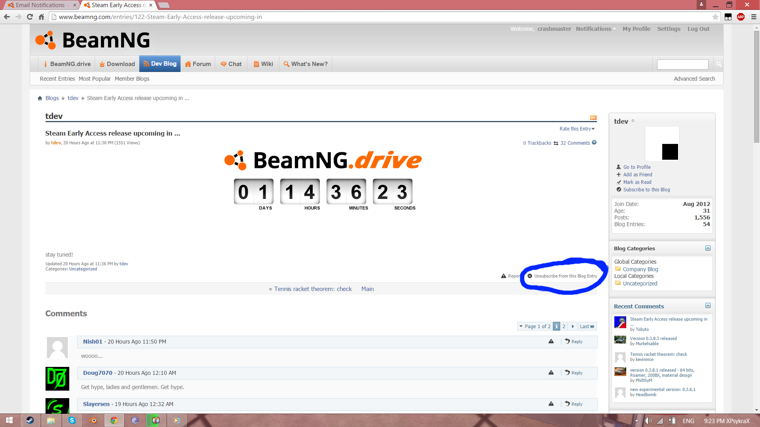Report Doug7070's comment

[551, 372]
